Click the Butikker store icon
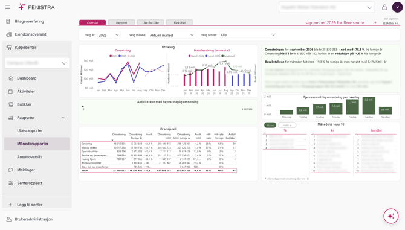The width and height of the screenshot is (405, 230). click(11, 104)
